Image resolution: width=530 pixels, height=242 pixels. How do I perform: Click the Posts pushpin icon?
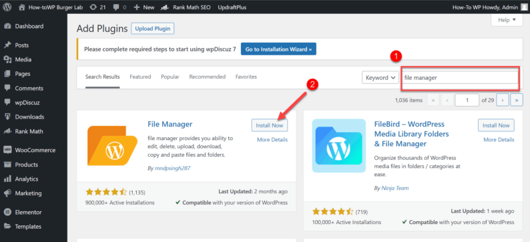tap(7, 45)
